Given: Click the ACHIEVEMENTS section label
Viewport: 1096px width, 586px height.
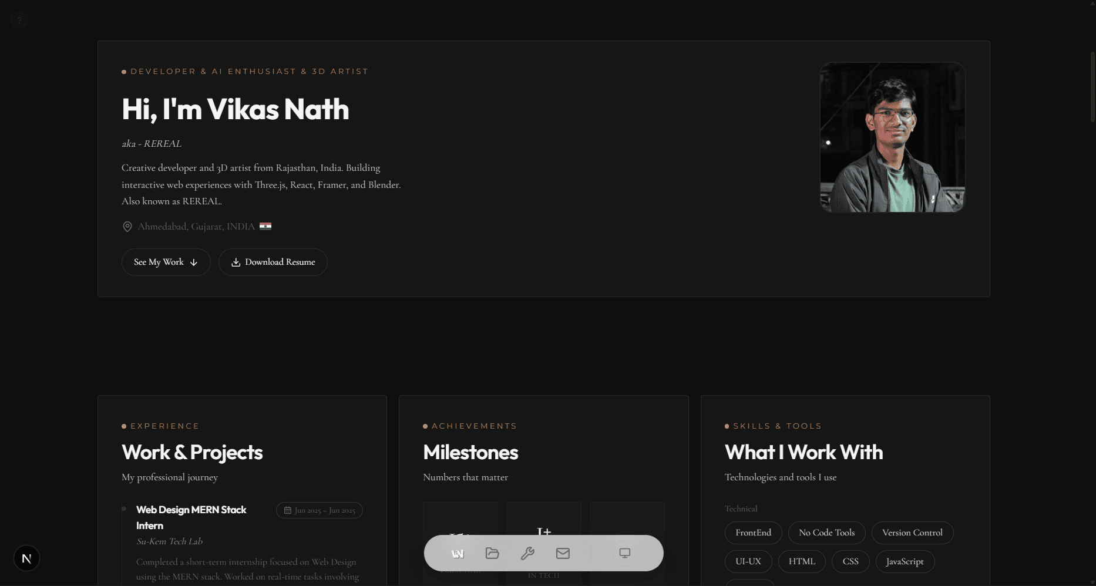Looking at the screenshot, I should [x=475, y=426].
